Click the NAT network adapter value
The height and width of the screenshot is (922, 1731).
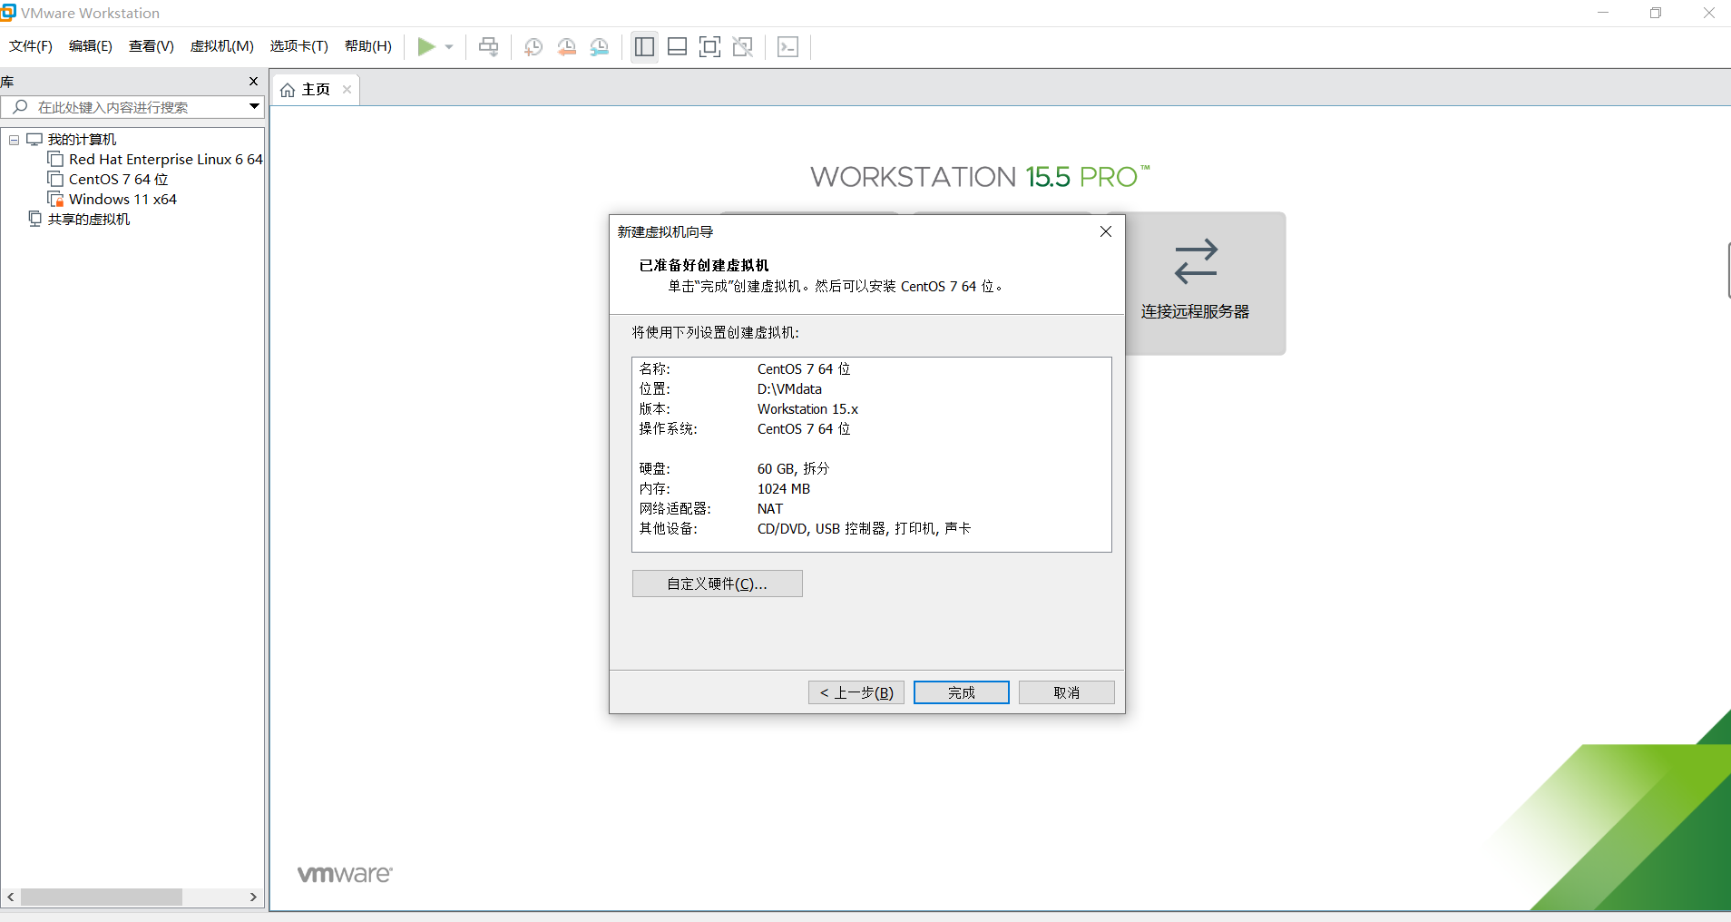click(770, 509)
